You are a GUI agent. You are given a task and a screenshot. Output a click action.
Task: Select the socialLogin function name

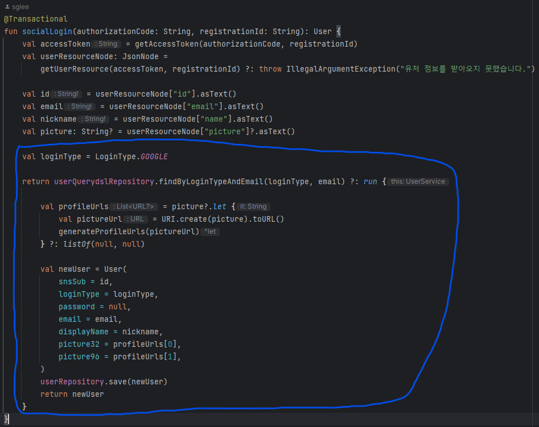click(x=47, y=31)
